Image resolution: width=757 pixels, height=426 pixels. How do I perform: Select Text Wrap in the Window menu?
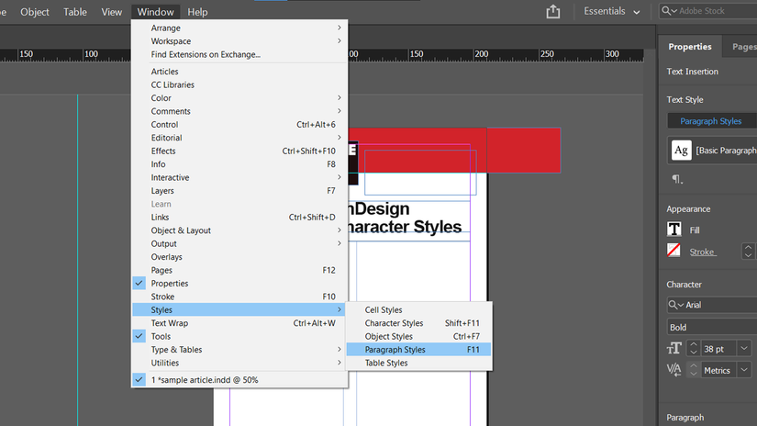coord(239,323)
